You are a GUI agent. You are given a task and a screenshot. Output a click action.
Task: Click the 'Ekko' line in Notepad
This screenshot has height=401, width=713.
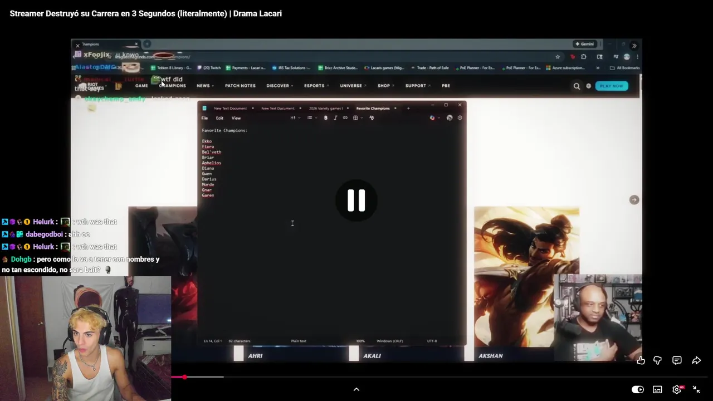point(207,141)
